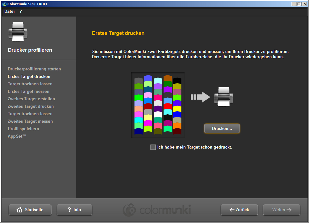Screen dimensions: 309x223
Task: Click the house icon on Startseite button
Action: [x=19, y=210]
